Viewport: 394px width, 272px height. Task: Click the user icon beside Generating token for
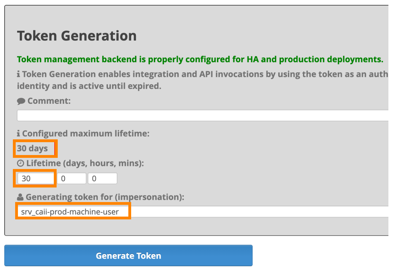click(20, 197)
